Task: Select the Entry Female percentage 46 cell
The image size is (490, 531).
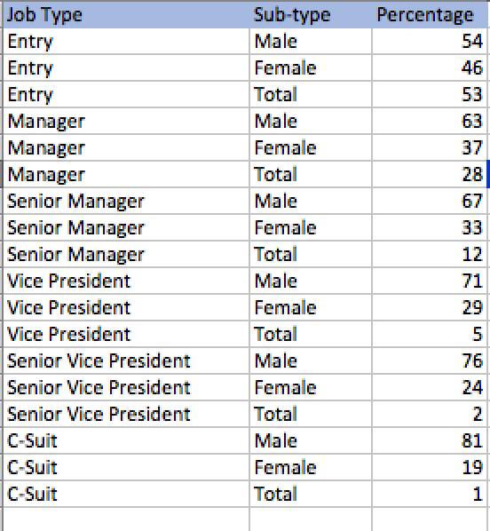Action: tap(430, 67)
